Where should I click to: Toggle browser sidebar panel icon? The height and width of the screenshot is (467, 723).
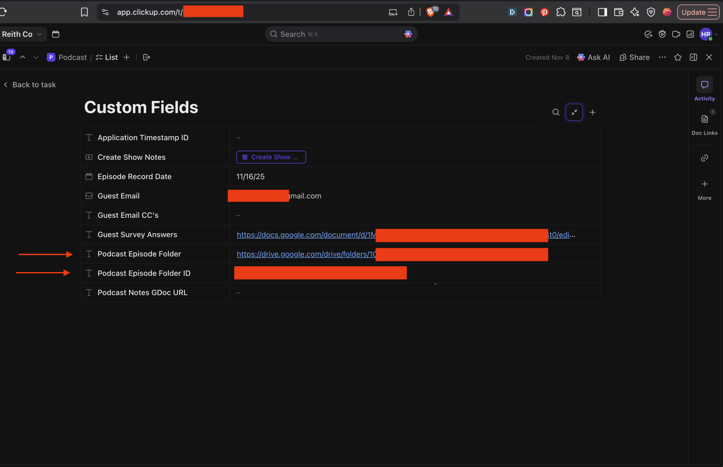pyautogui.click(x=602, y=12)
